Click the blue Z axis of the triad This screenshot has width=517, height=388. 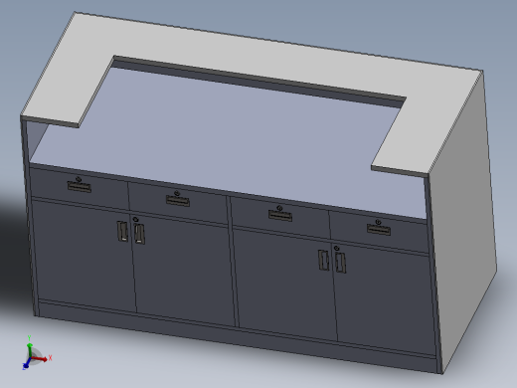[27, 363]
